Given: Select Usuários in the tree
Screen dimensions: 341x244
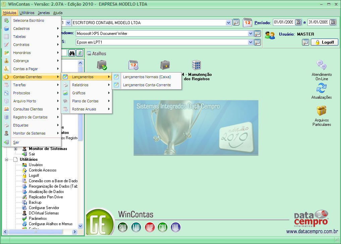Looking at the screenshot, I should click(x=36, y=165).
